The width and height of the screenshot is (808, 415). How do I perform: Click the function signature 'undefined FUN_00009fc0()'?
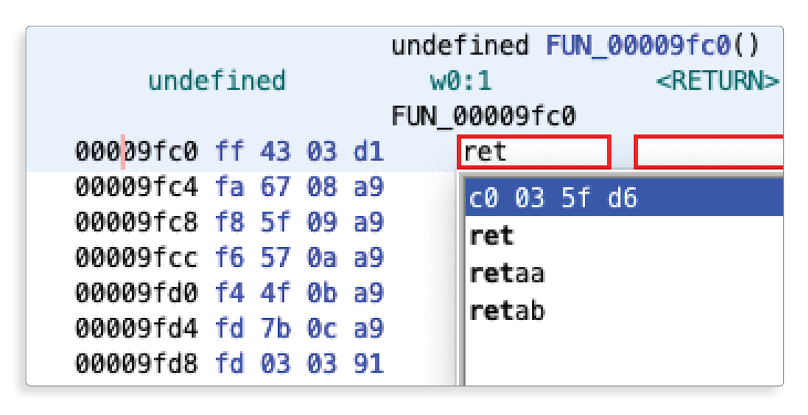point(575,46)
